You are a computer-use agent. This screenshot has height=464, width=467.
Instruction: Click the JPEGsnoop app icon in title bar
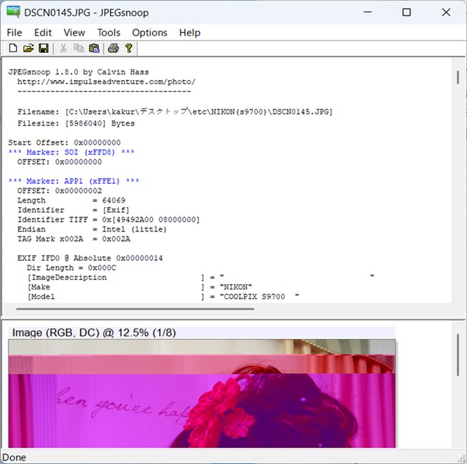pyautogui.click(x=13, y=13)
